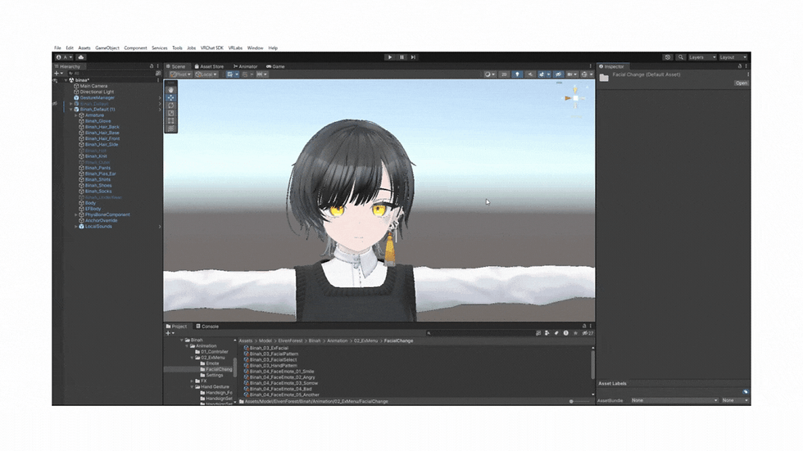Toggle hidden objects visibility in Scene

coord(558,74)
